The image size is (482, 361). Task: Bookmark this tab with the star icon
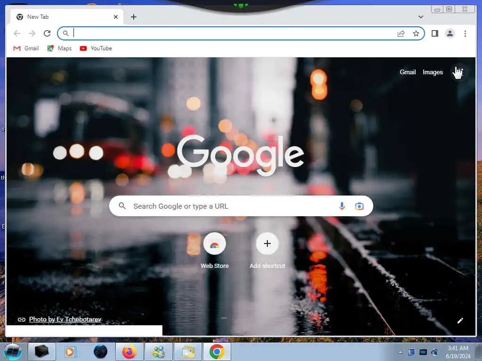(x=416, y=33)
